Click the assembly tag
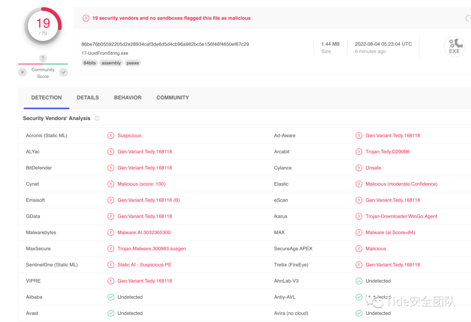Image resolution: width=471 pixels, height=322 pixels. tap(111, 63)
